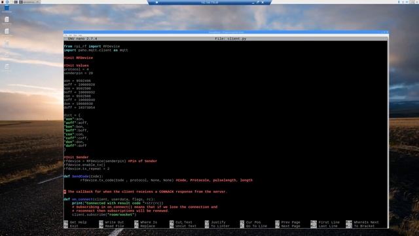The height and width of the screenshot is (236, 419).
Task: Click the 'Replace' nano shortcut label
Action: point(147,226)
